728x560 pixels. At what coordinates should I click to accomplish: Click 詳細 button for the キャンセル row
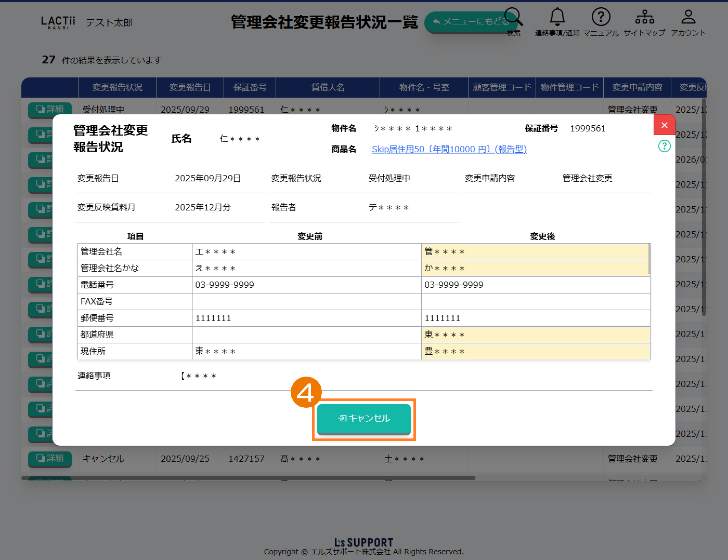click(x=50, y=458)
